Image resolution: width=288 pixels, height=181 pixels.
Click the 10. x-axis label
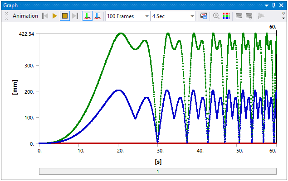pyautogui.click(x=81, y=151)
